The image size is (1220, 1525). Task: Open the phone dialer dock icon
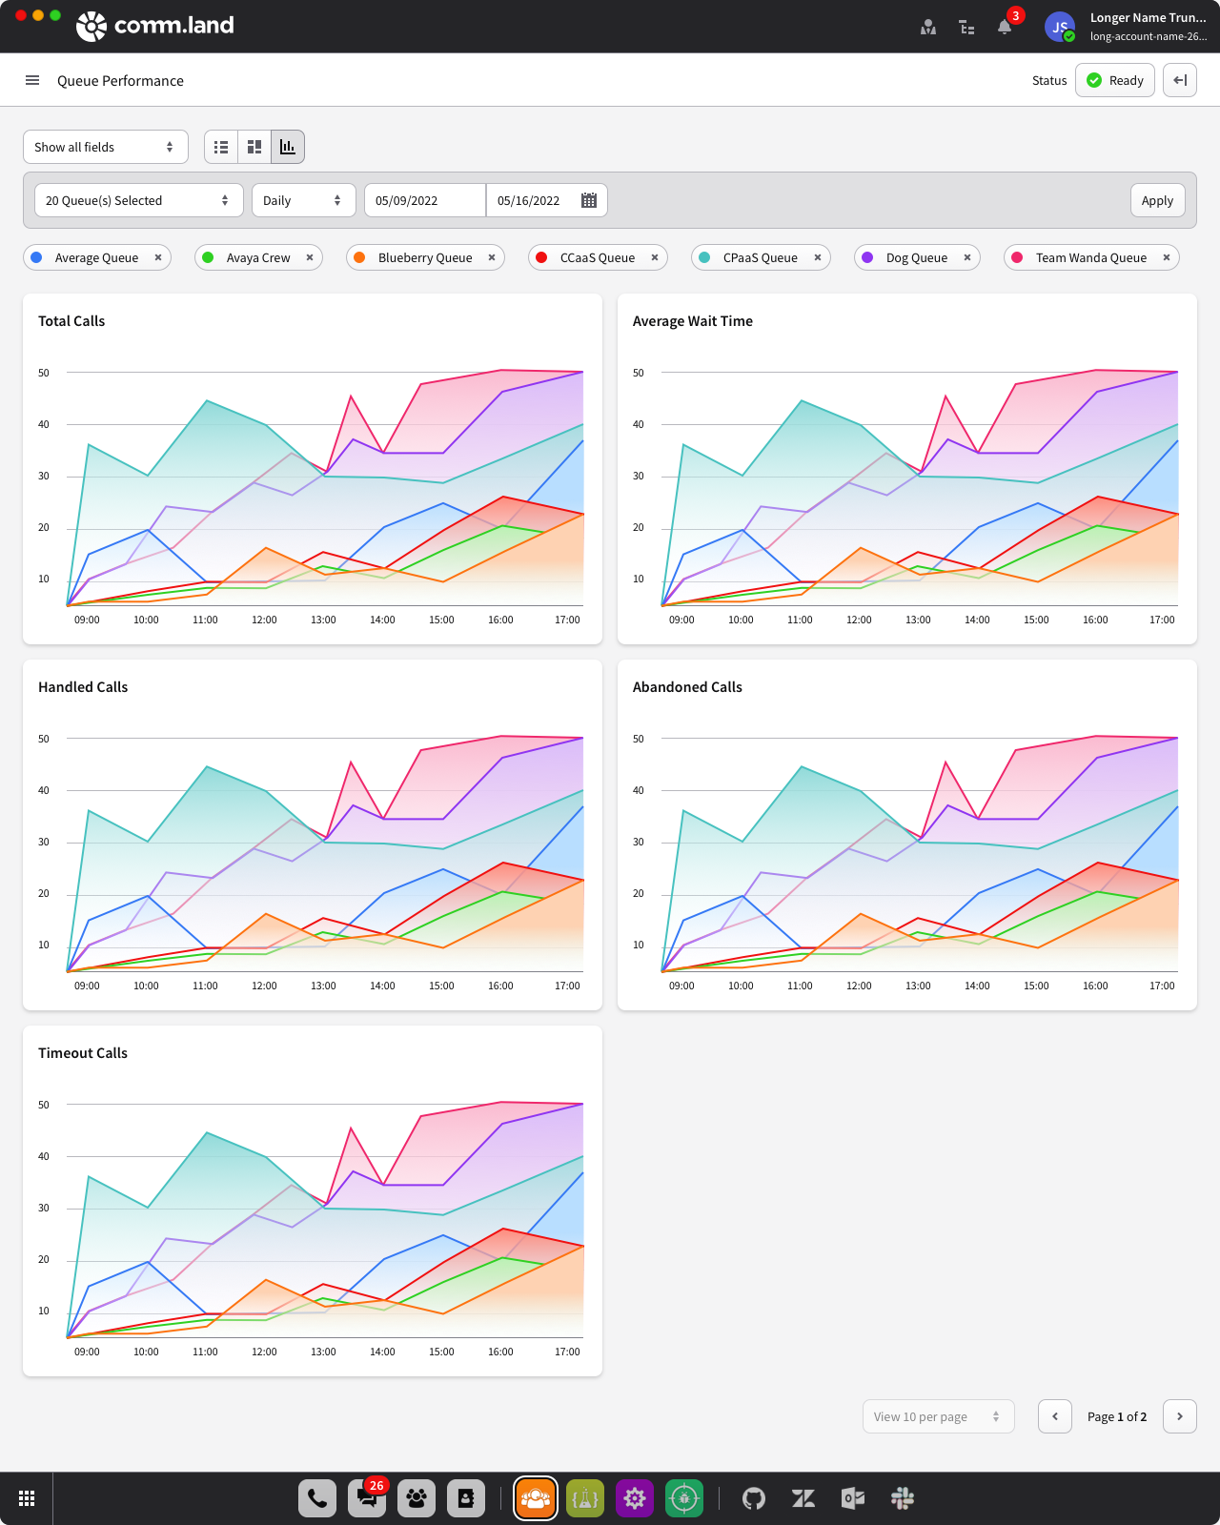317,1498
